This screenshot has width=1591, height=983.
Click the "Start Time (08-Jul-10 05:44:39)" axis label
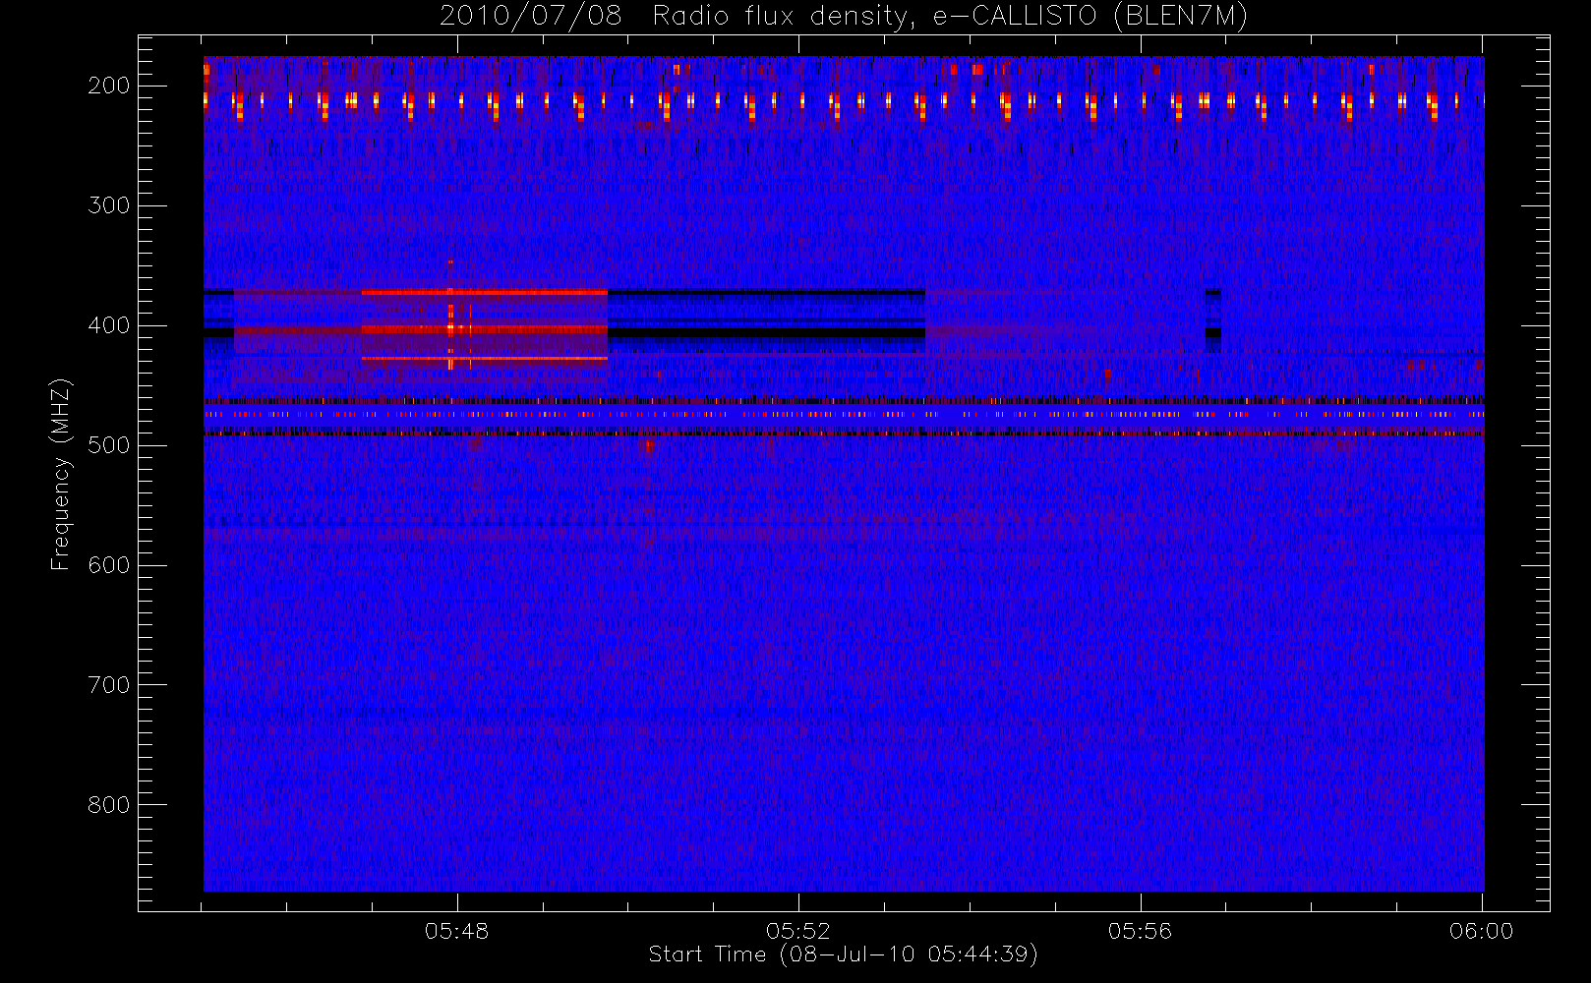pos(844,954)
